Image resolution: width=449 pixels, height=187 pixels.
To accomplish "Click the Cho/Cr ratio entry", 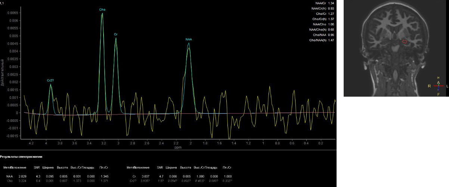I will (x=323, y=13).
